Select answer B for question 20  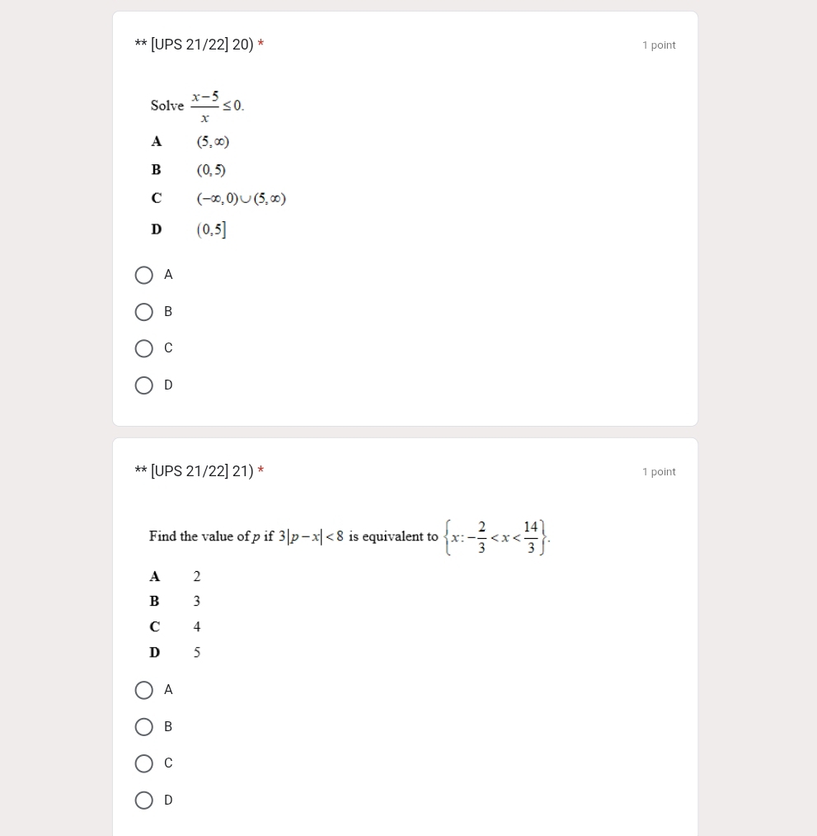(144, 312)
